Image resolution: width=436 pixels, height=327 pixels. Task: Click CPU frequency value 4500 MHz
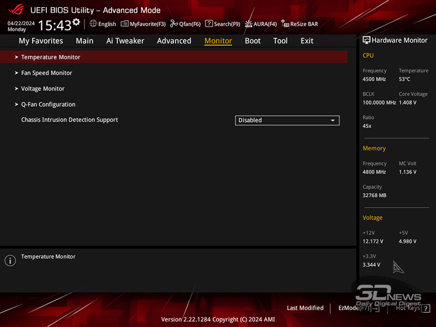(x=374, y=79)
